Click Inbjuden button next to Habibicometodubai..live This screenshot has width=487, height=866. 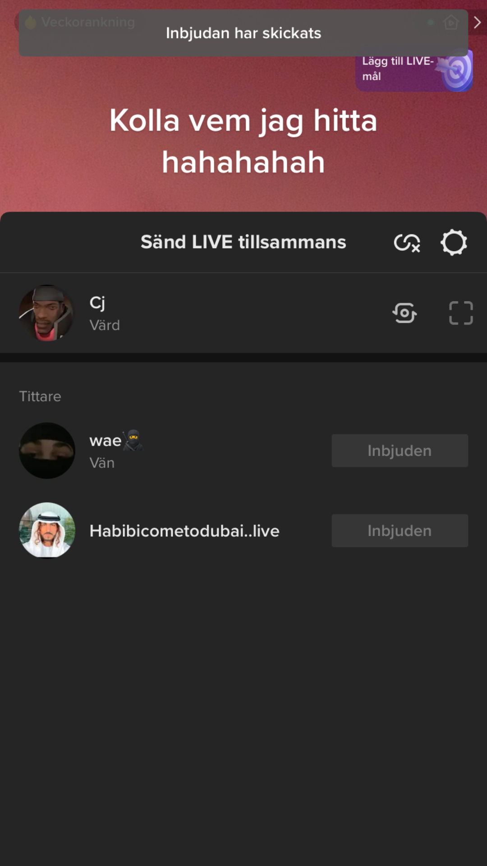tap(400, 531)
